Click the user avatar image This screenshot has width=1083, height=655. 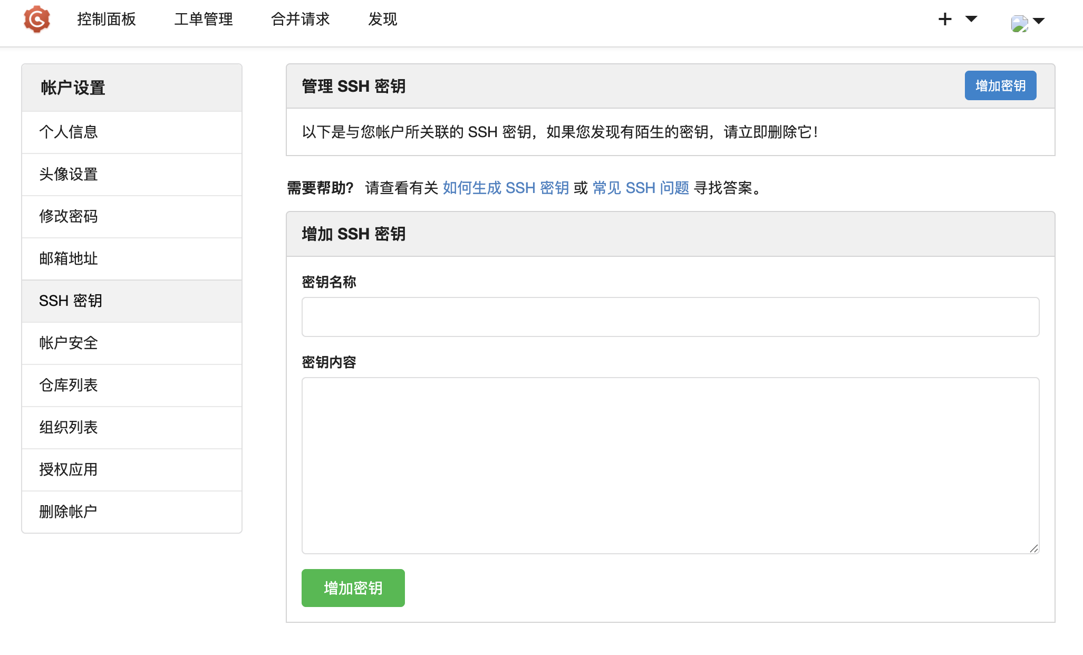(1019, 23)
